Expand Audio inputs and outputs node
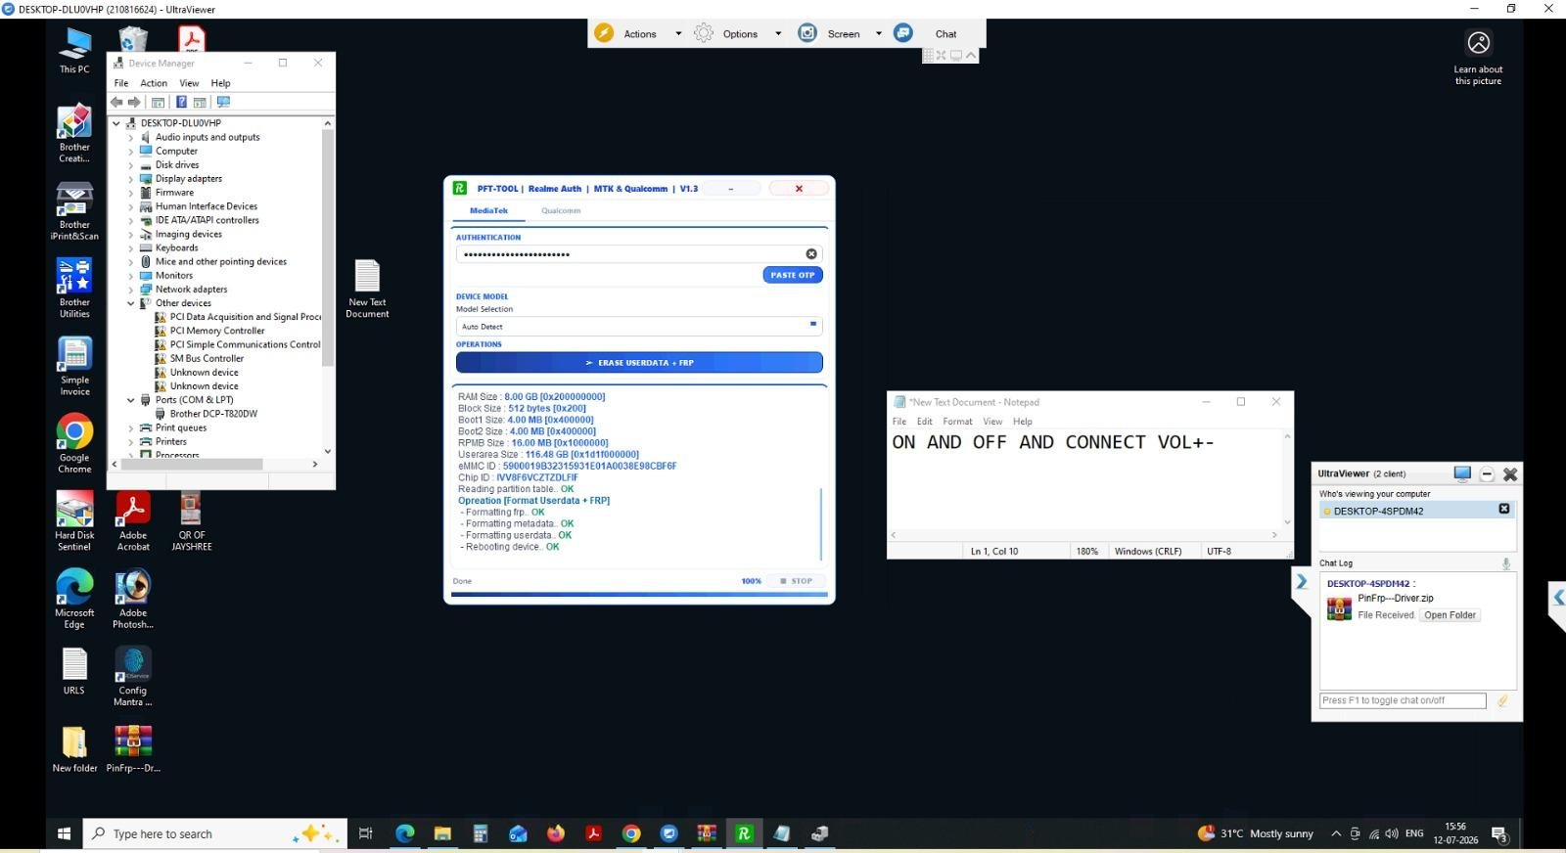 130,138
